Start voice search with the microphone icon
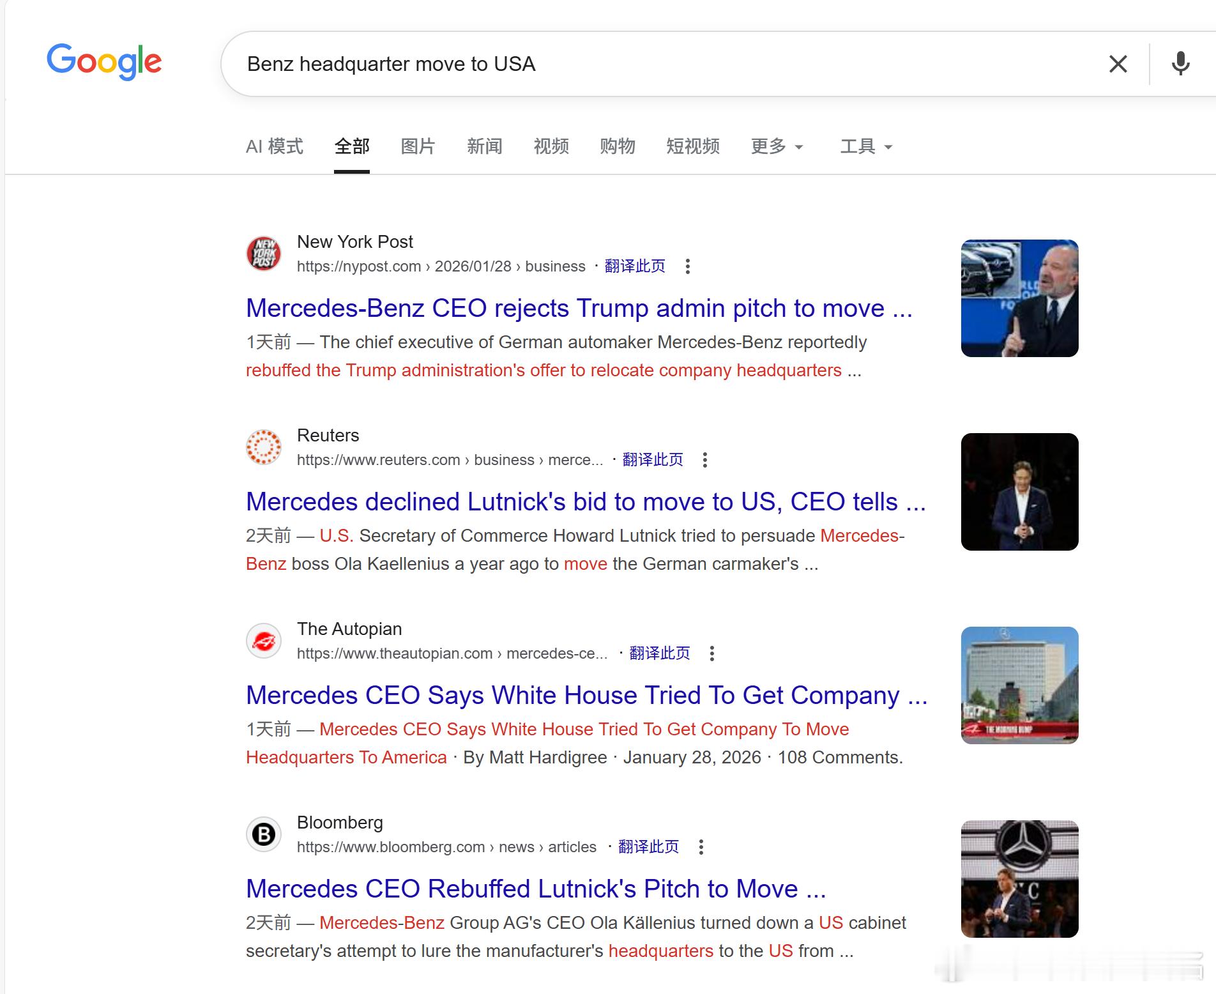This screenshot has width=1216, height=994. [x=1180, y=64]
